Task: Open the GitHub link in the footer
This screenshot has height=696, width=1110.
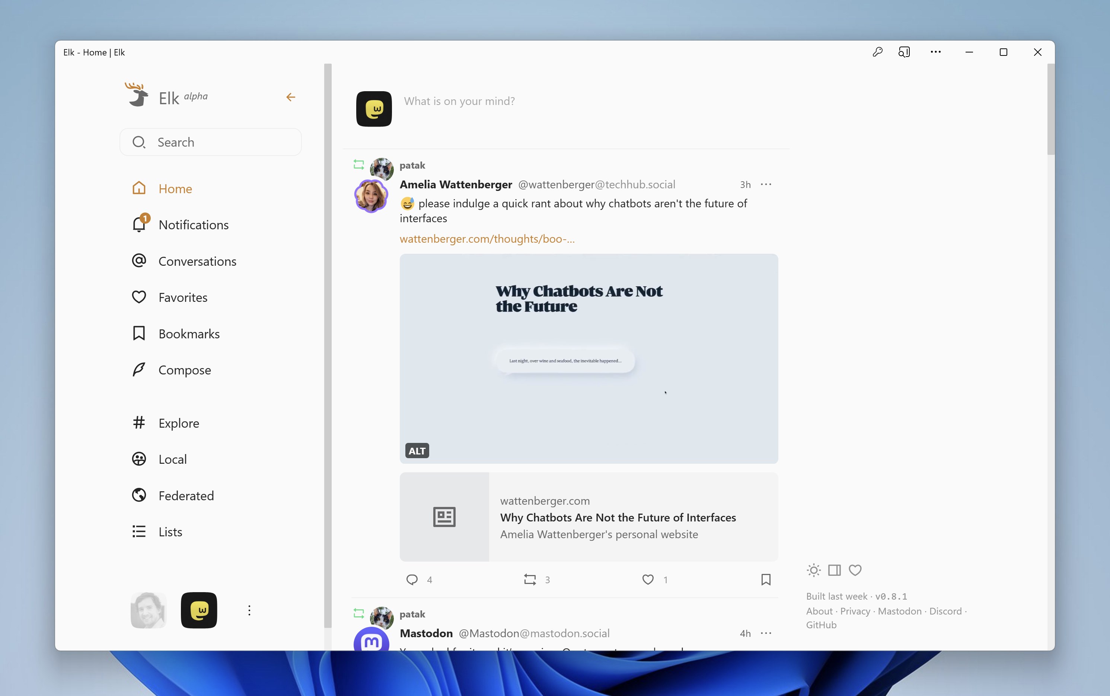Action: 821,625
